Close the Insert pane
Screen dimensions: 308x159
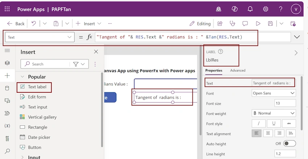pyautogui.click(x=96, y=52)
